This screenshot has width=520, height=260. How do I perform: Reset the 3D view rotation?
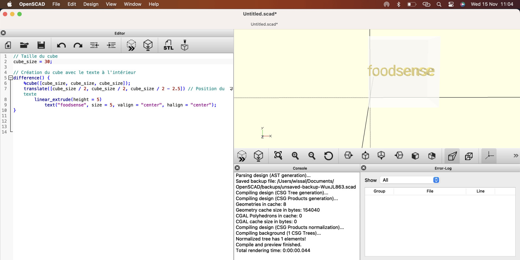329,156
